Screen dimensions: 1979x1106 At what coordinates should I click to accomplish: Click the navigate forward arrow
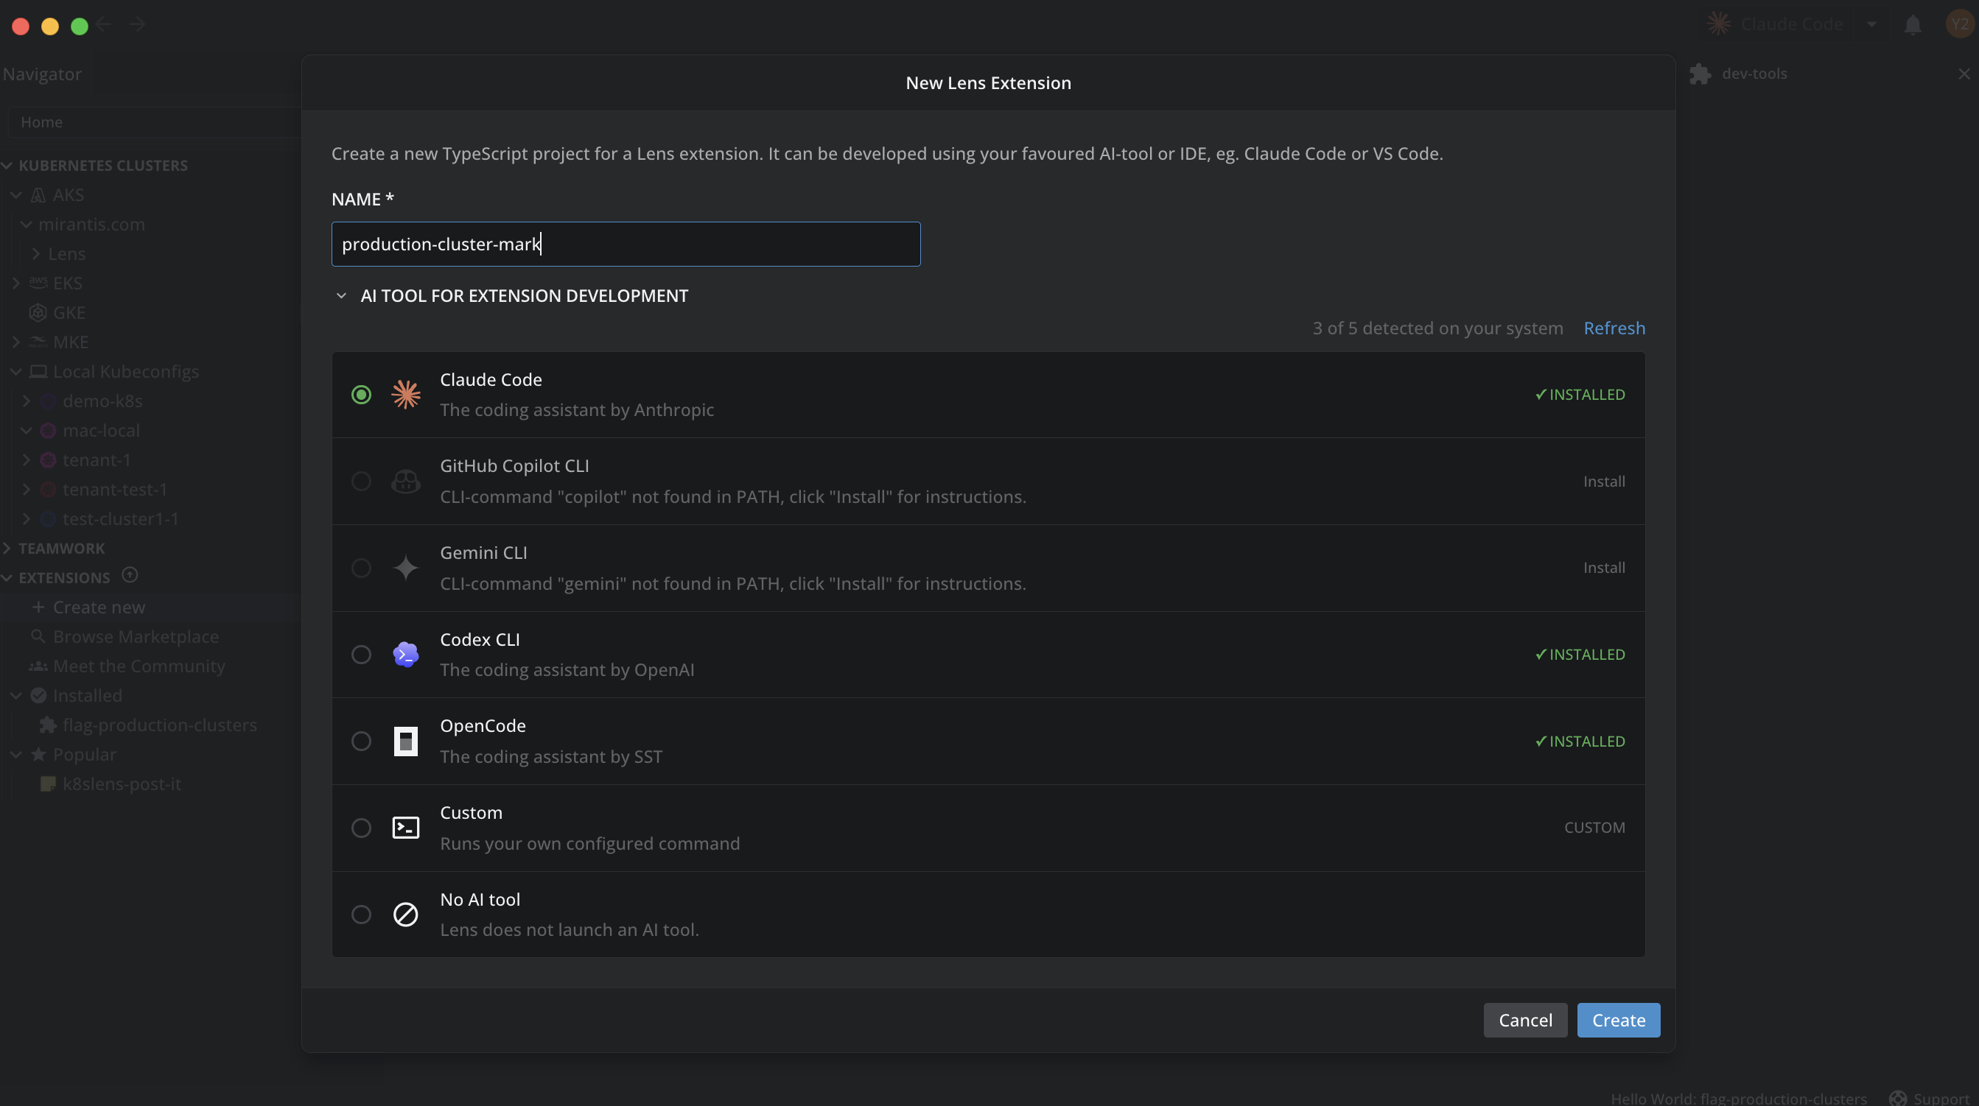137,24
